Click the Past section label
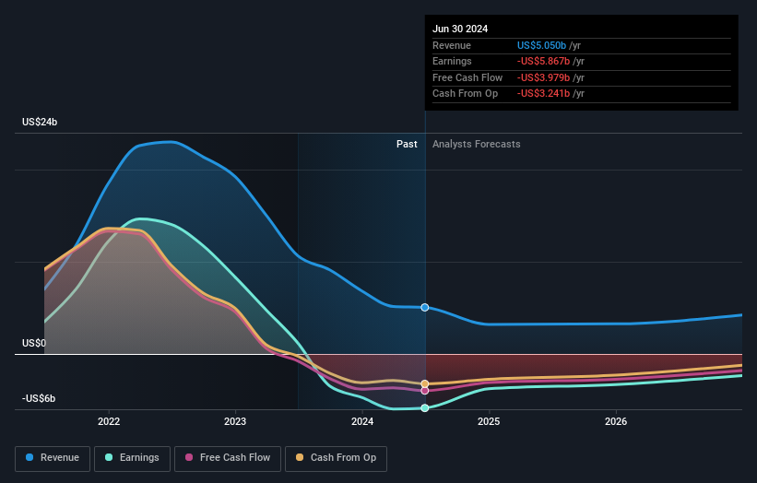Screen dimensions: 757x483 (407, 145)
